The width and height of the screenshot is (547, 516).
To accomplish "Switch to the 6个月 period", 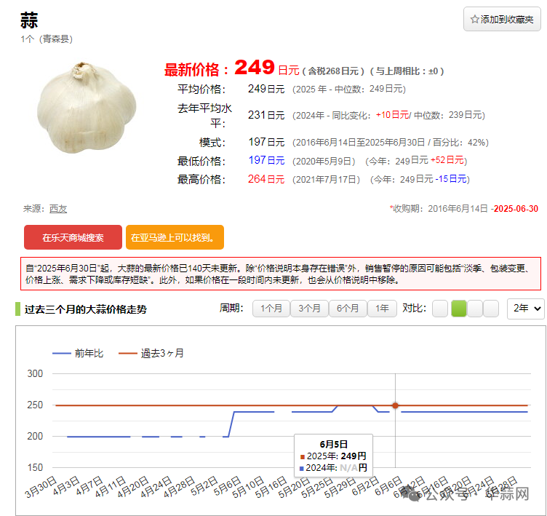I will point(348,309).
